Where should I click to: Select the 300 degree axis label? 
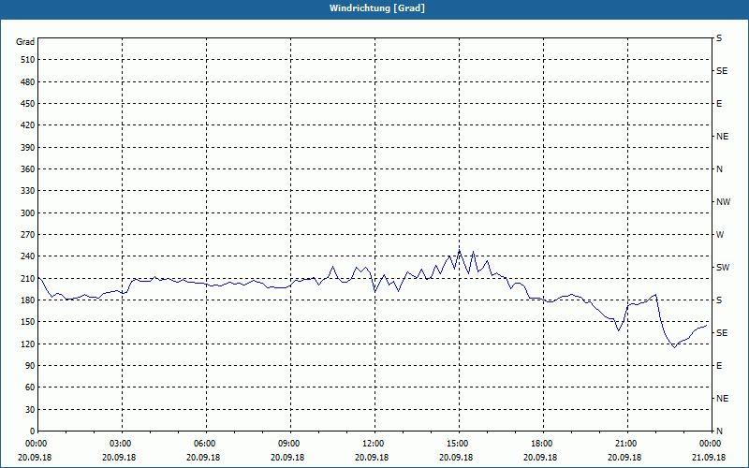pyautogui.click(x=28, y=213)
